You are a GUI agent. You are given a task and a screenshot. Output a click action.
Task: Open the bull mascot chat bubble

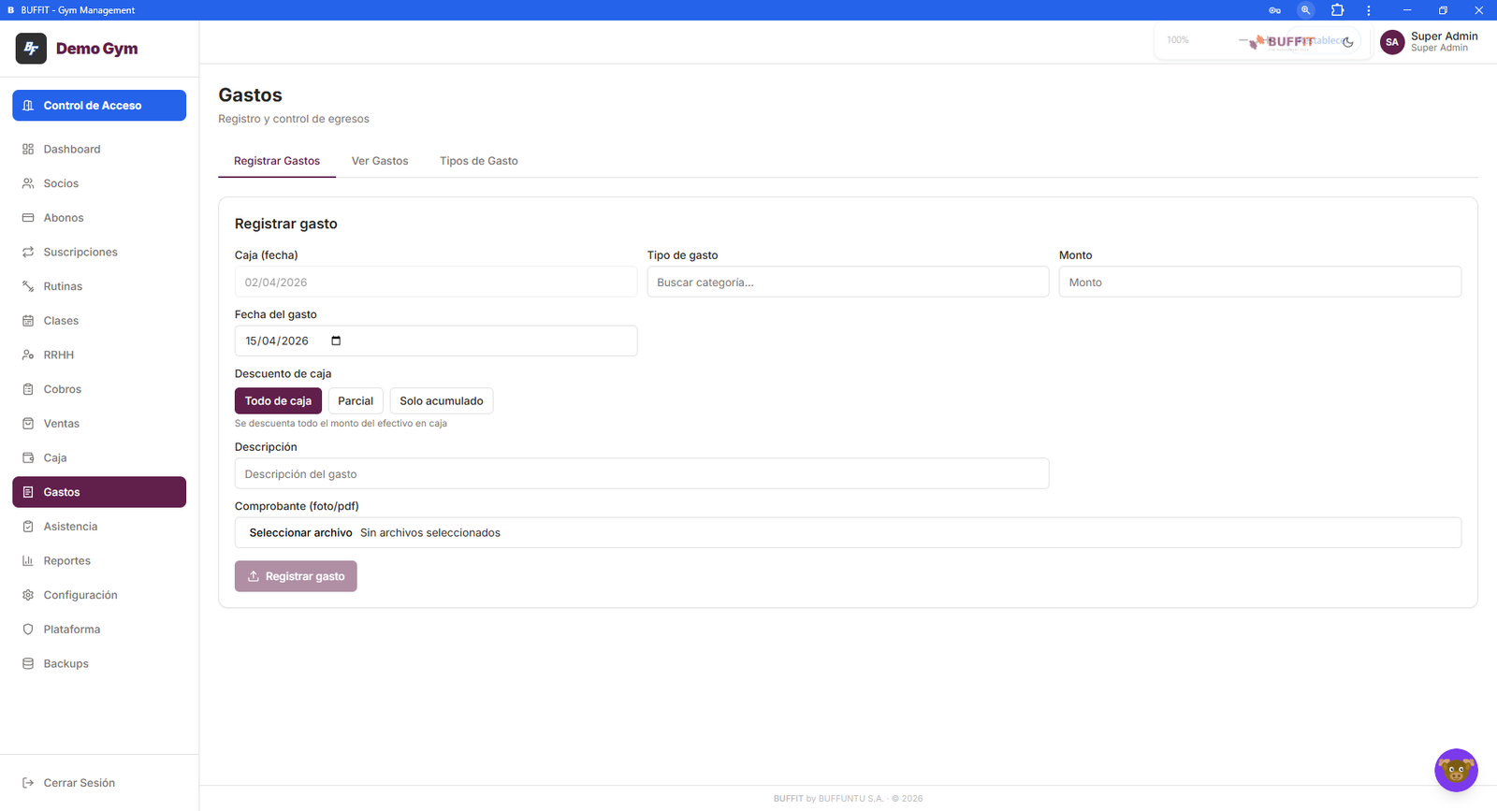[1456, 770]
